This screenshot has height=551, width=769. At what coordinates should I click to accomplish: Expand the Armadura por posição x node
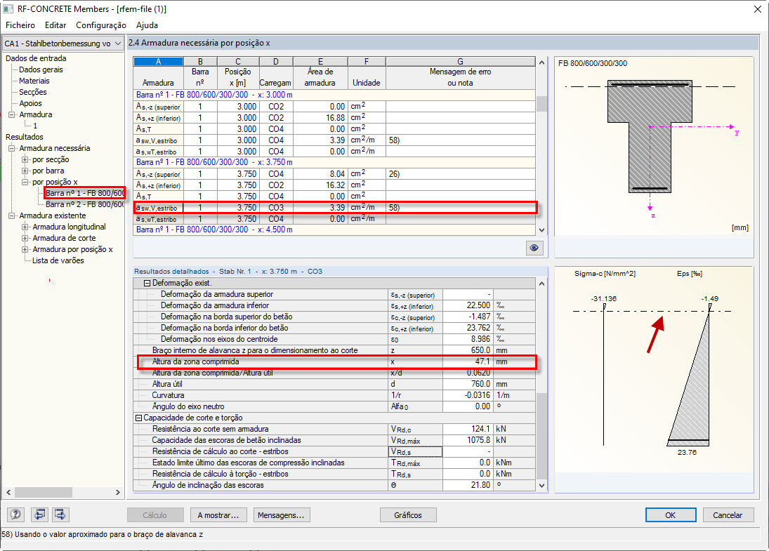pos(25,249)
